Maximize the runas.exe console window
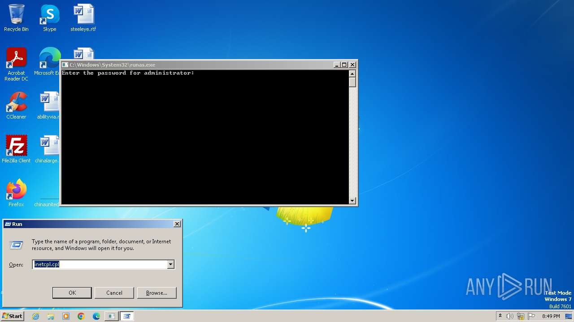This screenshot has height=322, width=574. 344,65
